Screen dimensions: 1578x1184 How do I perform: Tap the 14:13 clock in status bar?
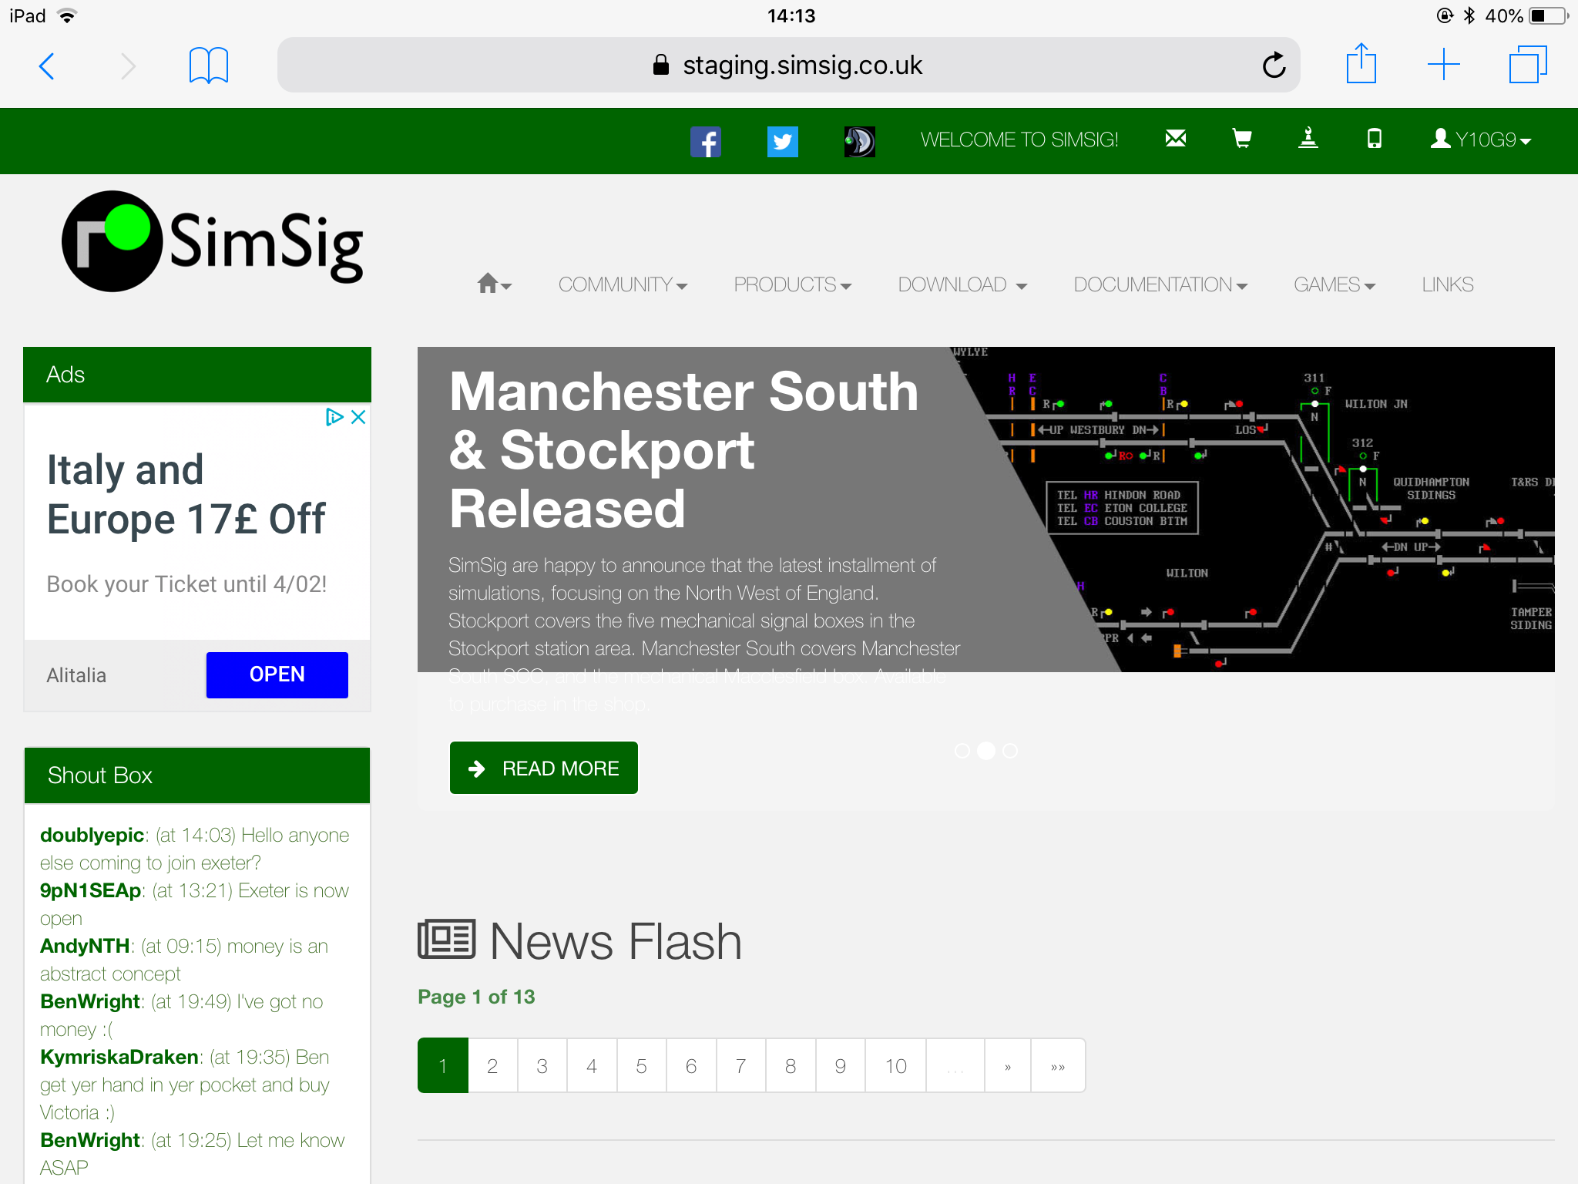(791, 15)
